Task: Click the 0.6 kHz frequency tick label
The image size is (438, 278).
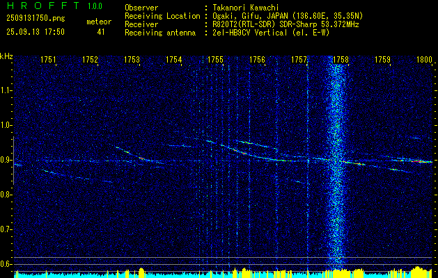Action: pyautogui.click(x=6, y=264)
